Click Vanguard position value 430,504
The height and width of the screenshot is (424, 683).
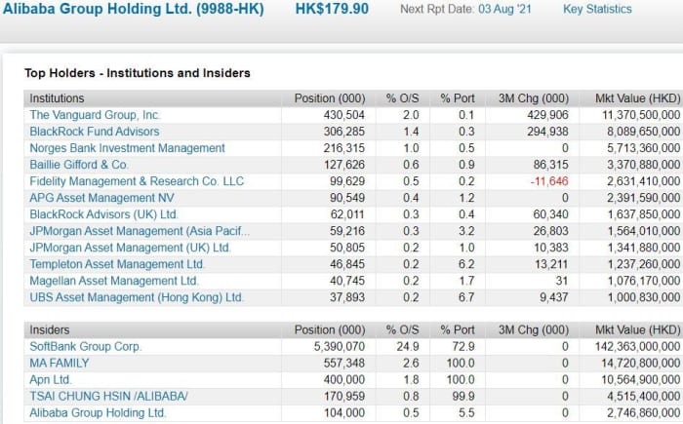point(344,115)
